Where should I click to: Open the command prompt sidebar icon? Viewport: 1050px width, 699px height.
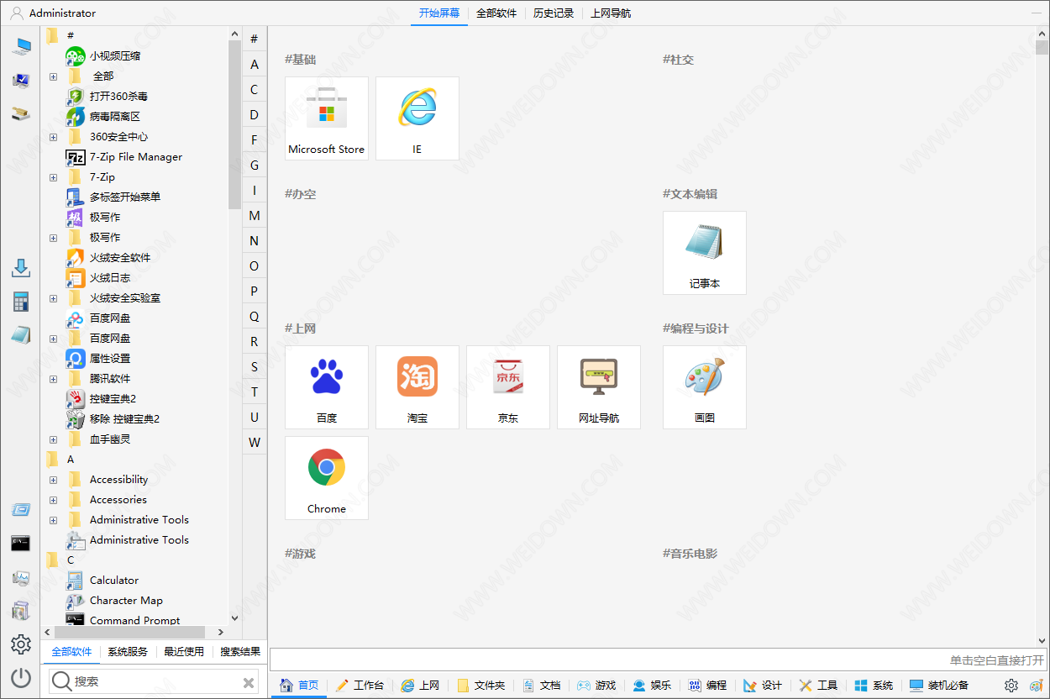[x=21, y=543]
